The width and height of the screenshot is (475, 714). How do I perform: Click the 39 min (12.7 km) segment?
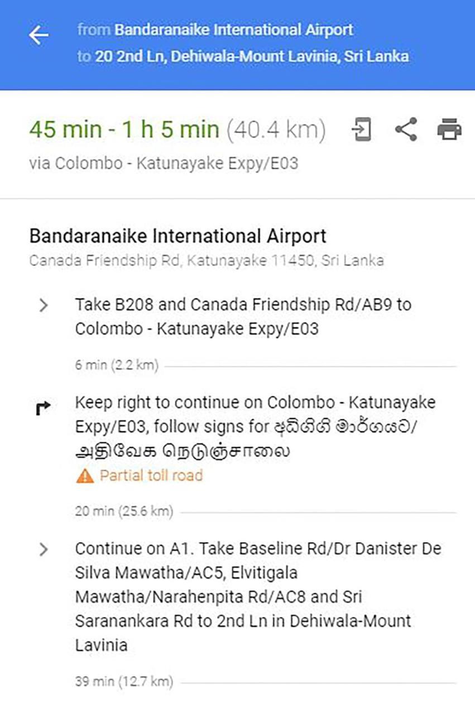point(124,682)
